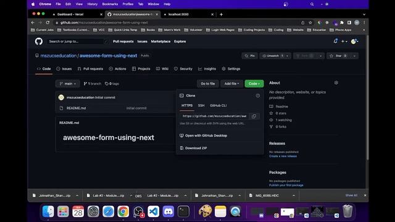The height and width of the screenshot is (222, 395).
Task: Open the user avatar menu
Action: (x=354, y=41)
